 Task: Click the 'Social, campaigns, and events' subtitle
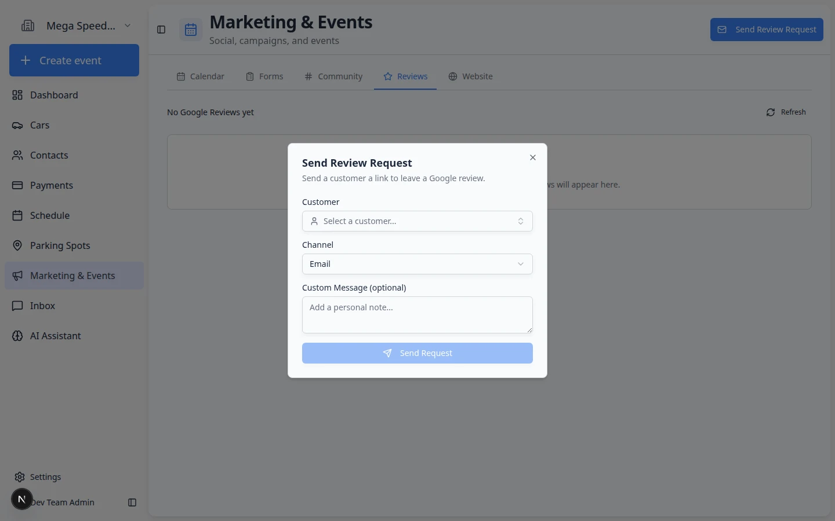coord(274,41)
